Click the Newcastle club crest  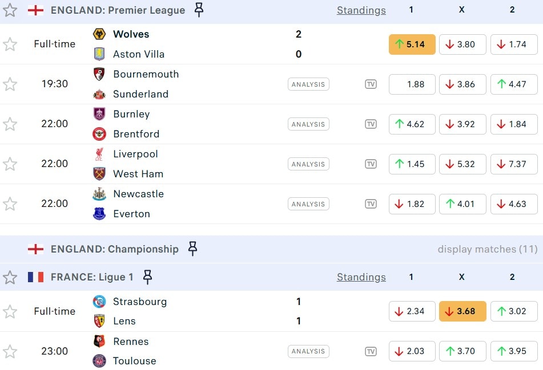(x=99, y=194)
